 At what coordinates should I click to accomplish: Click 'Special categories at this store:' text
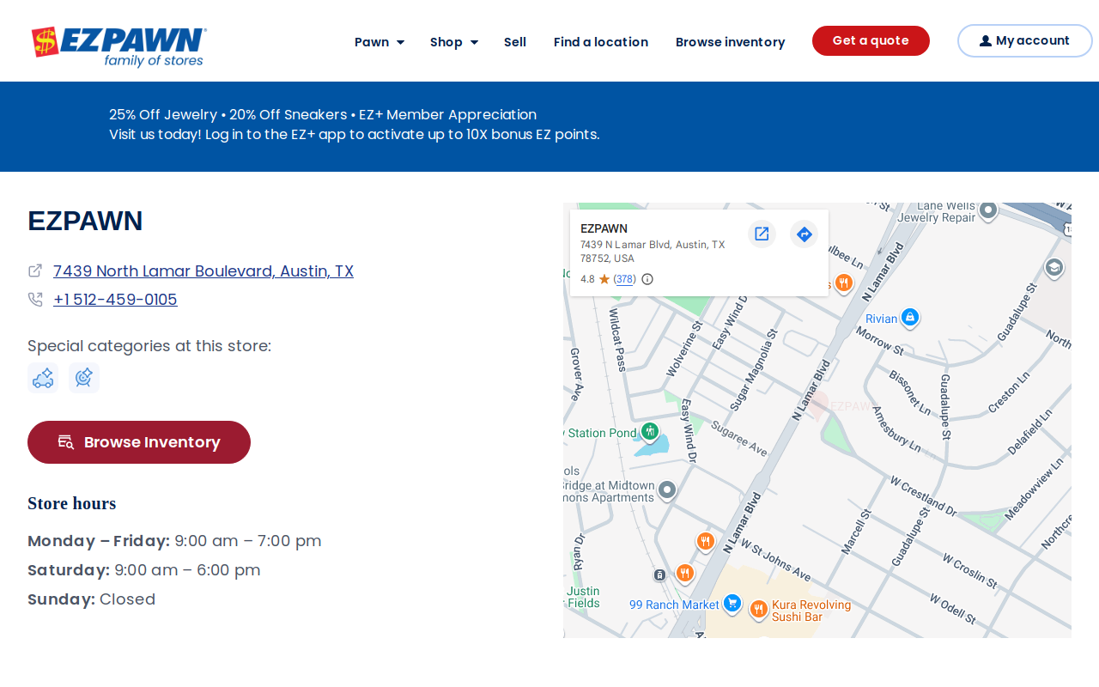coord(149,346)
